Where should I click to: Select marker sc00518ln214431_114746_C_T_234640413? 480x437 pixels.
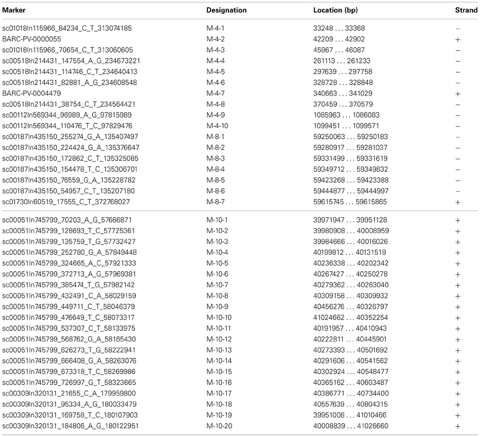coord(69,72)
